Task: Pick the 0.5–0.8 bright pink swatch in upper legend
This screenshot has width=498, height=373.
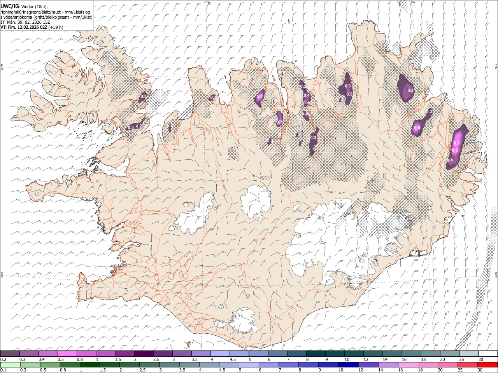Action: click(x=67, y=354)
